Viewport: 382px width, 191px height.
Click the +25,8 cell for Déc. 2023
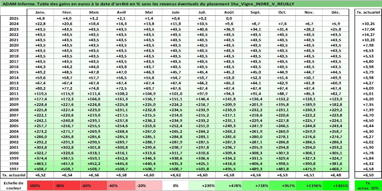click(x=336, y=29)
